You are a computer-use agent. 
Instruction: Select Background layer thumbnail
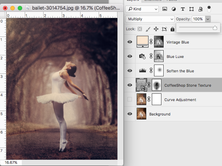tap(141, 114)
